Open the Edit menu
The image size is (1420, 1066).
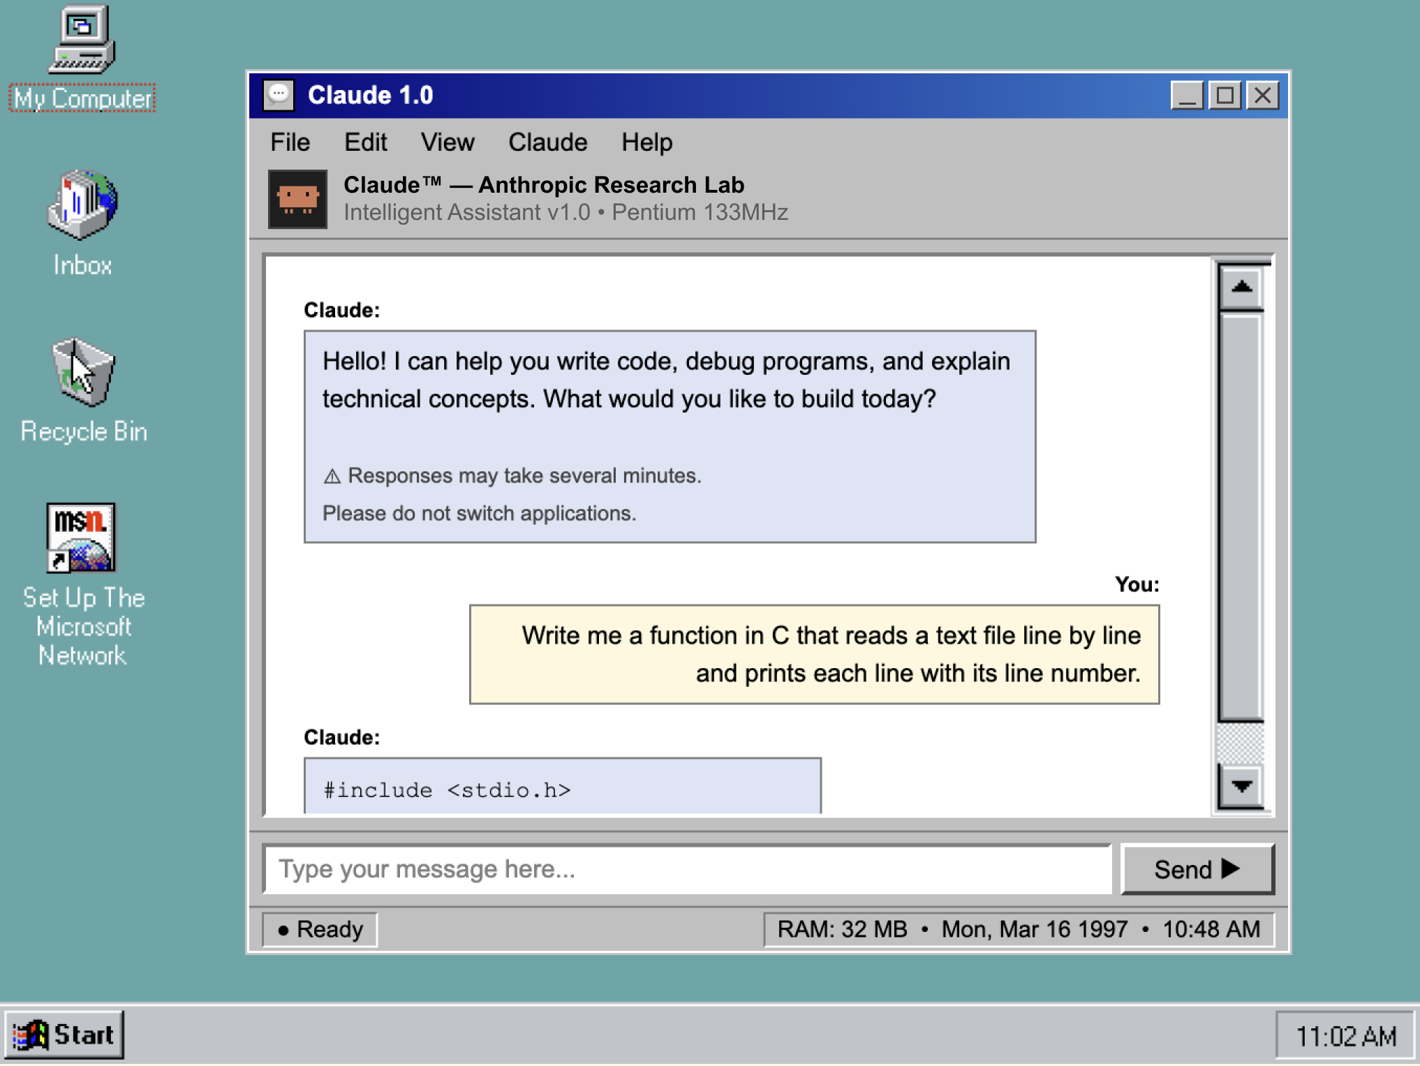pyautogui.click(x=365, y=142)
